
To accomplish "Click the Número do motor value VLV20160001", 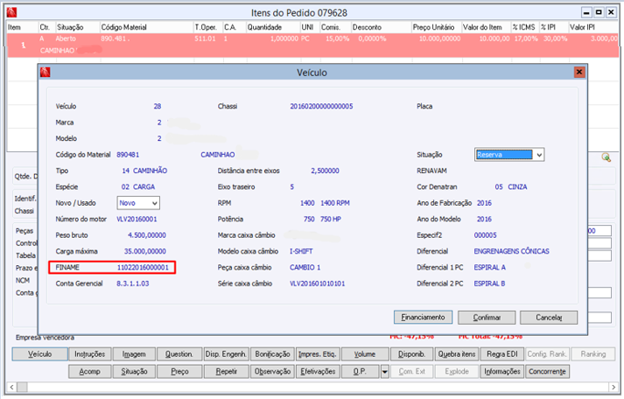I will coord(137,220).
